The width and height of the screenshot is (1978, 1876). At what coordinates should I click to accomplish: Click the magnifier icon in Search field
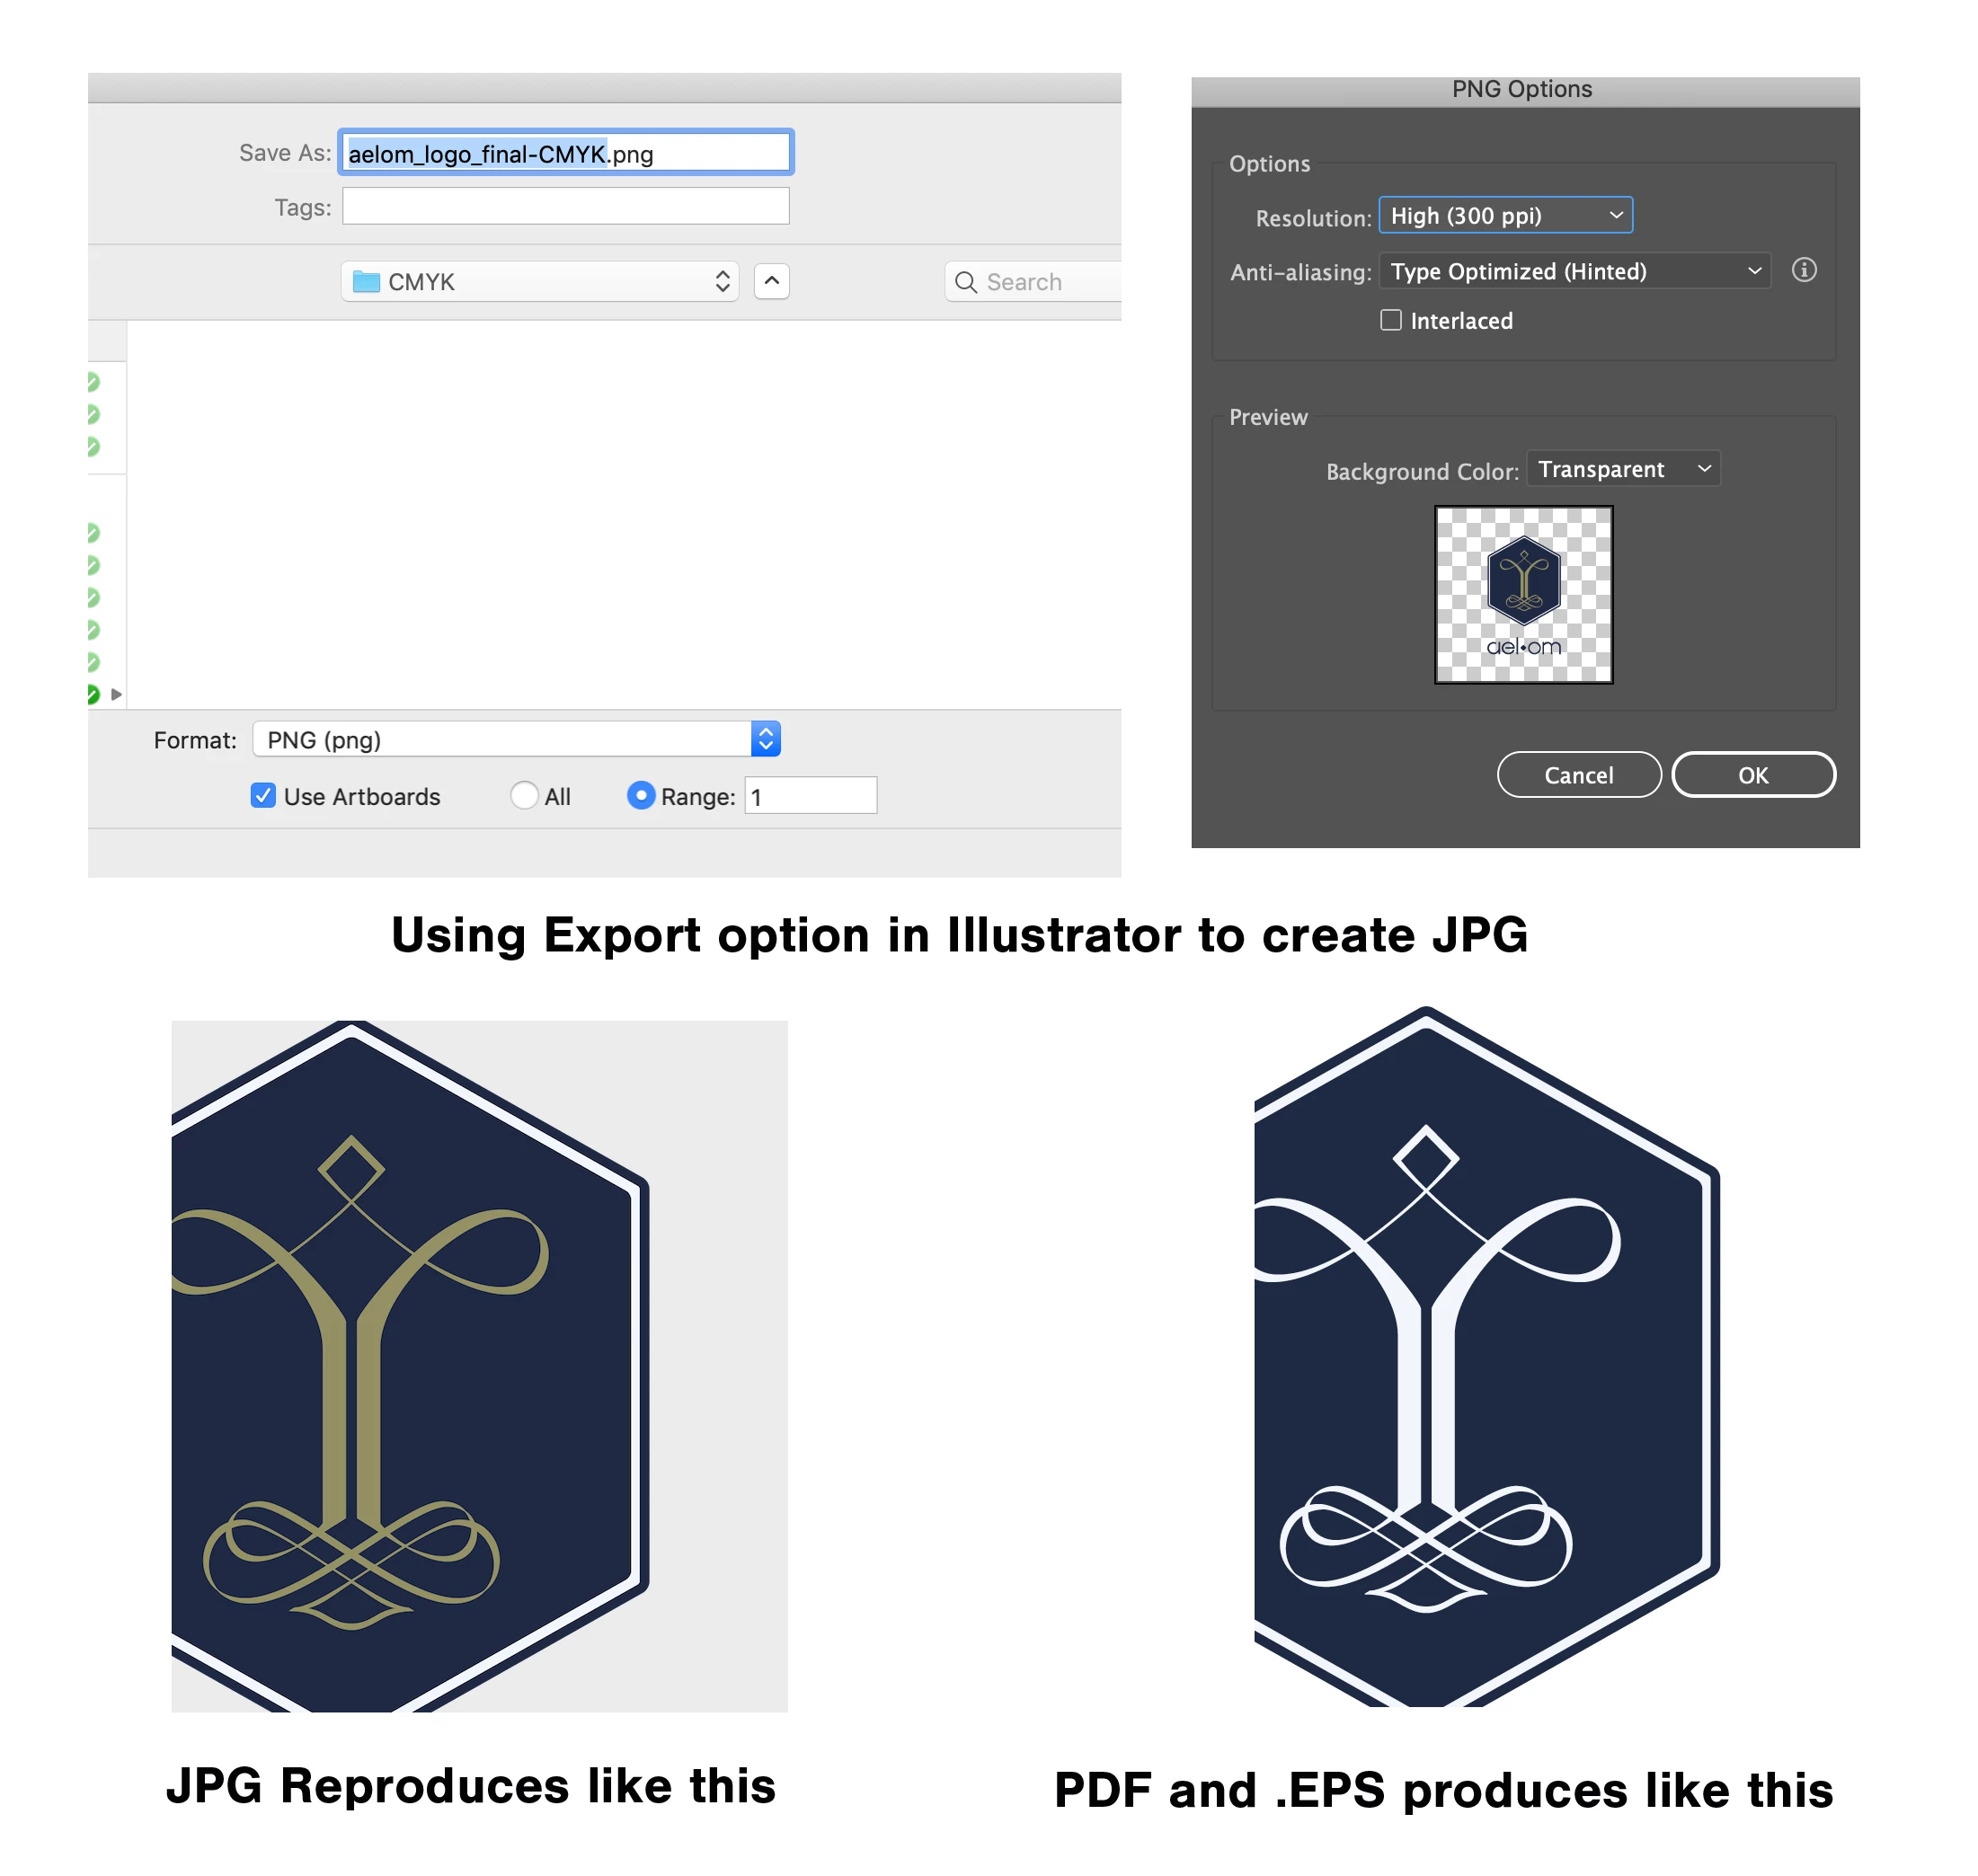(x=965, y=282)
